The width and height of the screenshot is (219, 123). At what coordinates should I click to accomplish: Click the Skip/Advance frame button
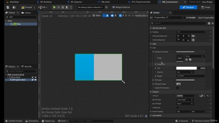click(x=59, y=7)
